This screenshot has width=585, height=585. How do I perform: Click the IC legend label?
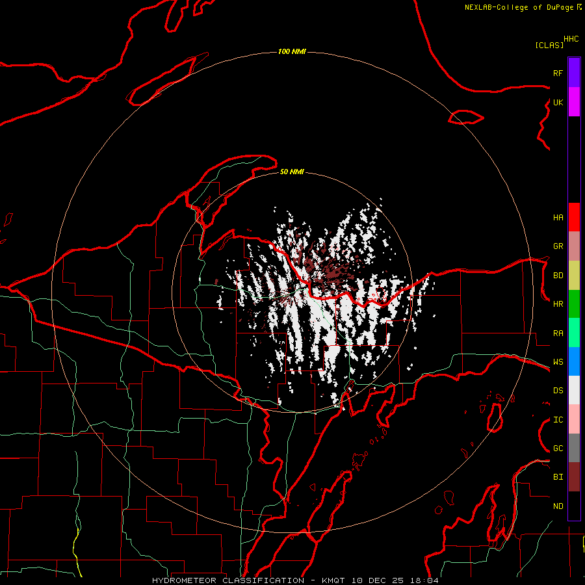[x=558, y=420]
